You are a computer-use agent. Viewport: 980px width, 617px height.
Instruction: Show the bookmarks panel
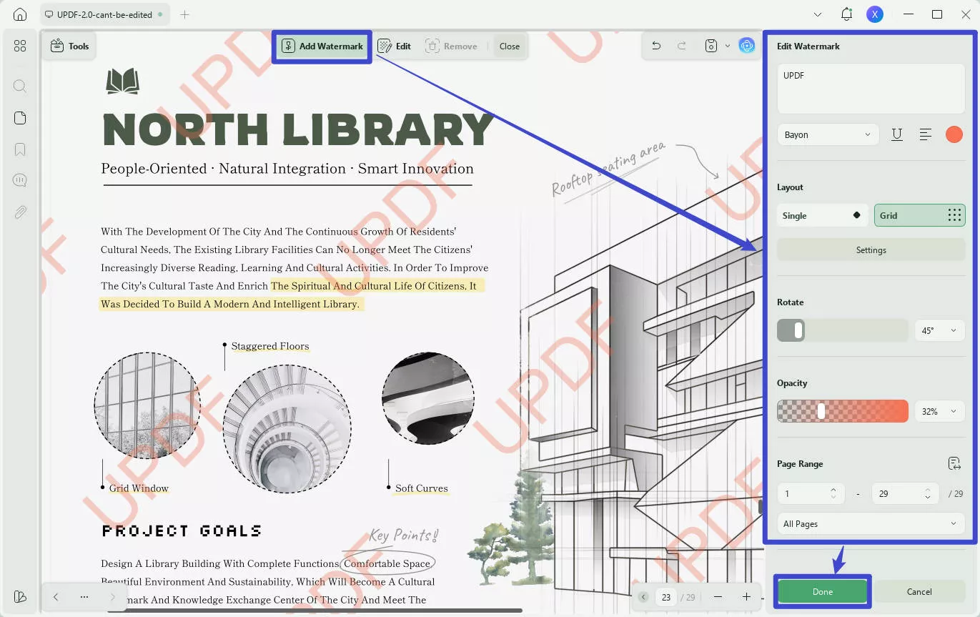tap(20, 149)
